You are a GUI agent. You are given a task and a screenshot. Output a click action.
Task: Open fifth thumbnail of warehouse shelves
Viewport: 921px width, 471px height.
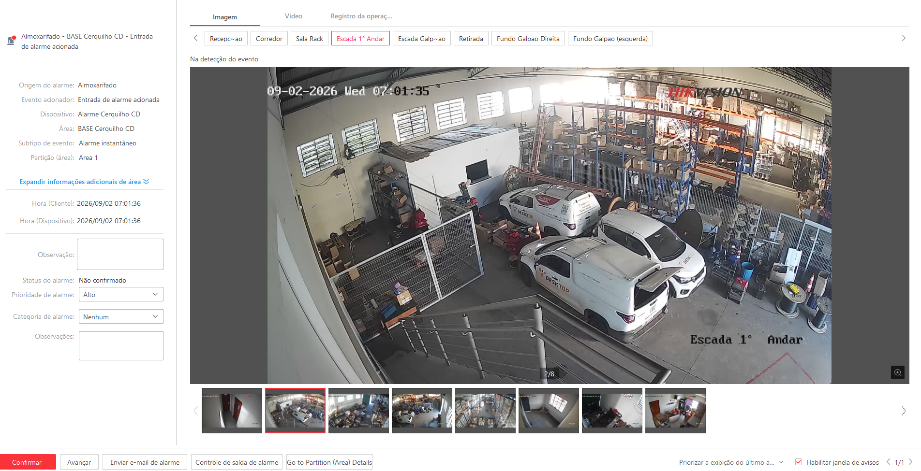pyautogui.click(x=485, y=411)
